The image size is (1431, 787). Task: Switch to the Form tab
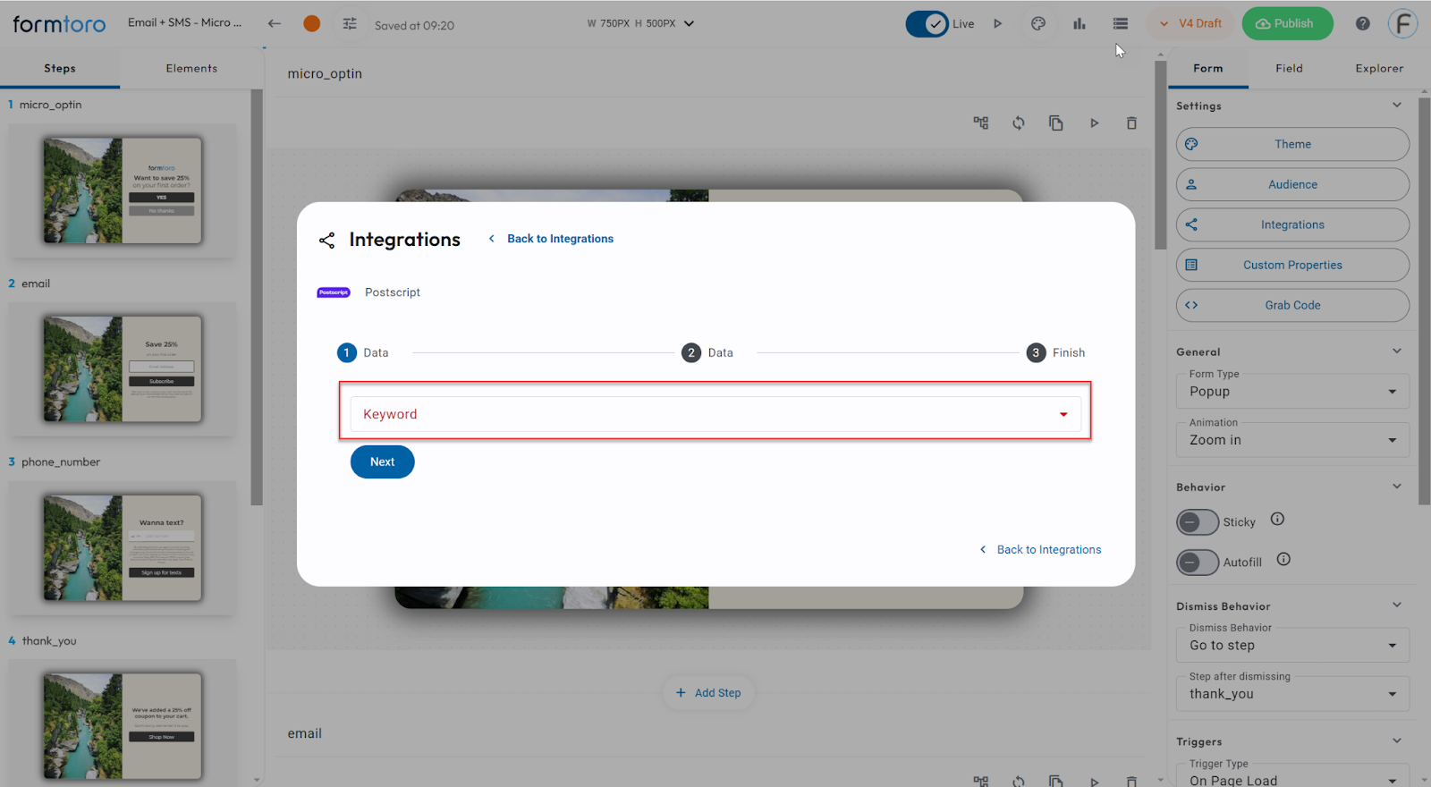1208,69
